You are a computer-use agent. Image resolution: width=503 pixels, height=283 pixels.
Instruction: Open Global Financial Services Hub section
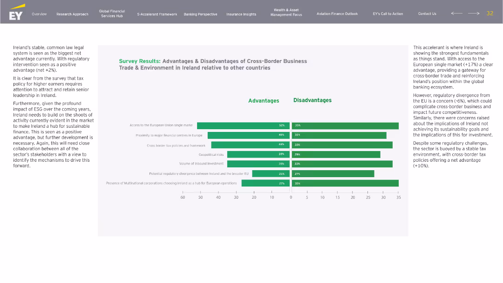click(x=112, y=14)
